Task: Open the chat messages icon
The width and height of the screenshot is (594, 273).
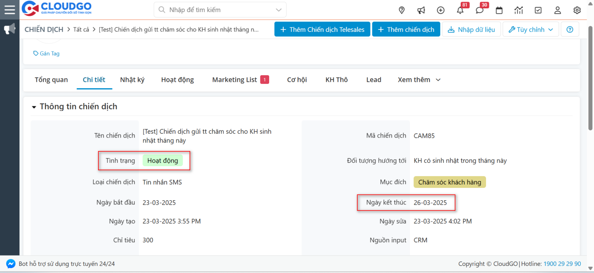Action: pos(480,10)
